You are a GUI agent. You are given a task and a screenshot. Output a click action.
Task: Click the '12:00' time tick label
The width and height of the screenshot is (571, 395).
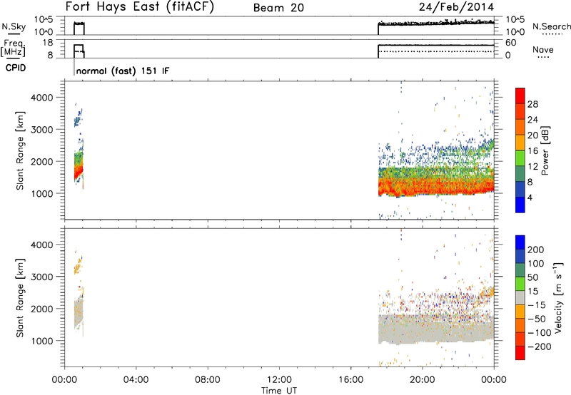coord(279,380)
